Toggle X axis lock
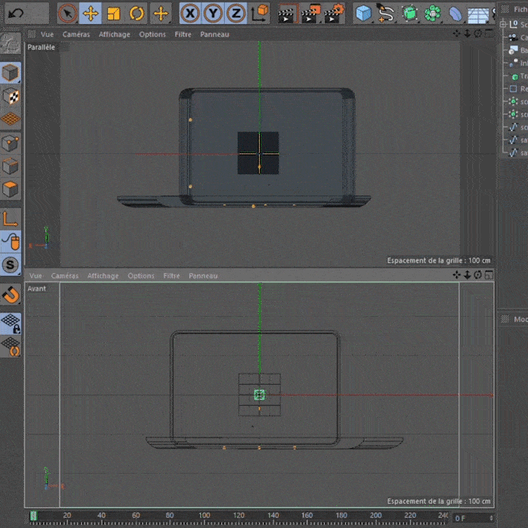Viewport: 528px width, 528px height. (190, 14)
